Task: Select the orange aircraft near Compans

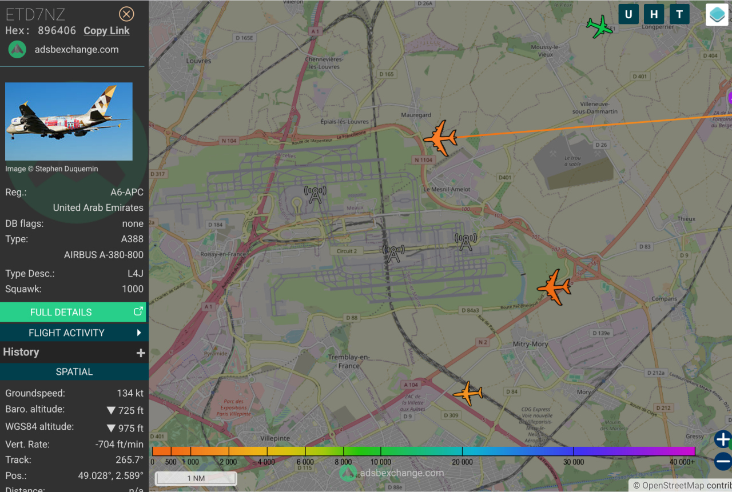Action: 554,287
